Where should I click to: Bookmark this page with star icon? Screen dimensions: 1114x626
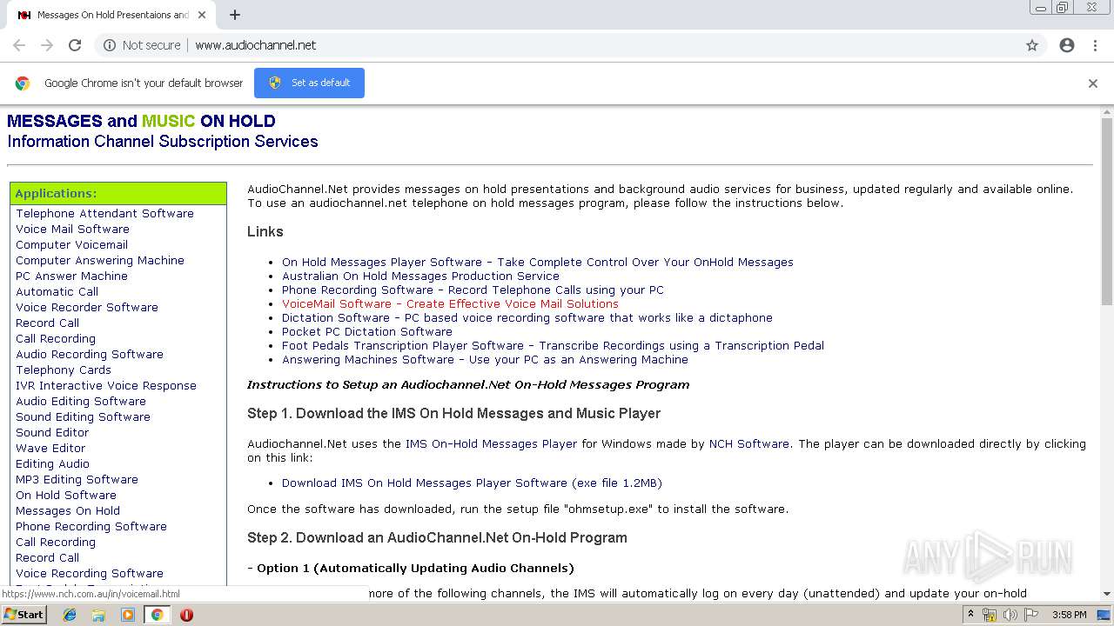tap(1032, 45)
